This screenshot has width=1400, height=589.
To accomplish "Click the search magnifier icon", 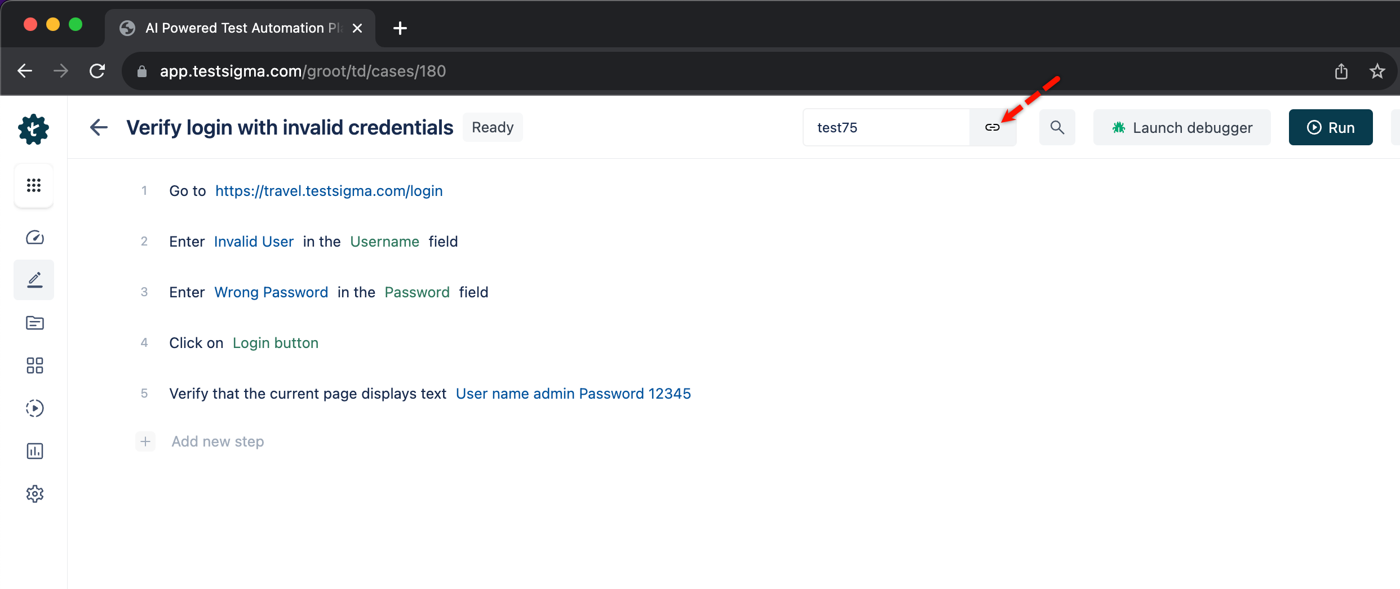I will pos(1057,127).
